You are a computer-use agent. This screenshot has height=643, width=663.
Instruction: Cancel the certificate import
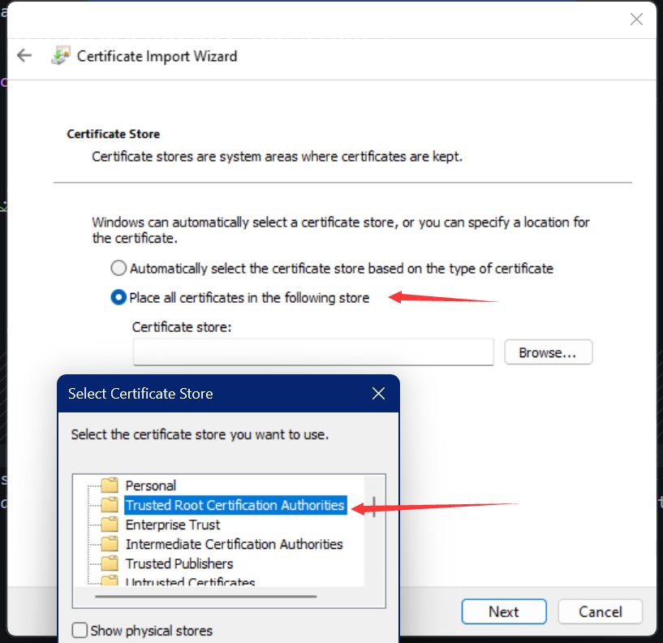600,611
